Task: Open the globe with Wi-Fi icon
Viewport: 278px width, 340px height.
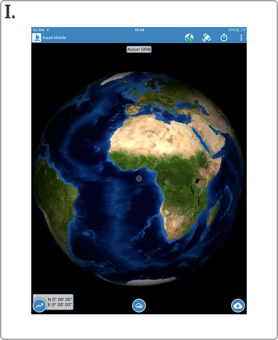Action: tap(189, 38)
